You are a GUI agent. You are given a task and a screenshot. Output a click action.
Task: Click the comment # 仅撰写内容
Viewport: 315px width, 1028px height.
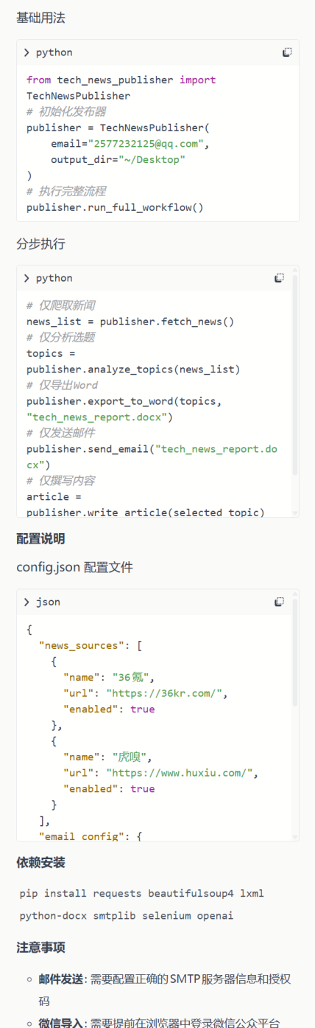tap(60, 481)
